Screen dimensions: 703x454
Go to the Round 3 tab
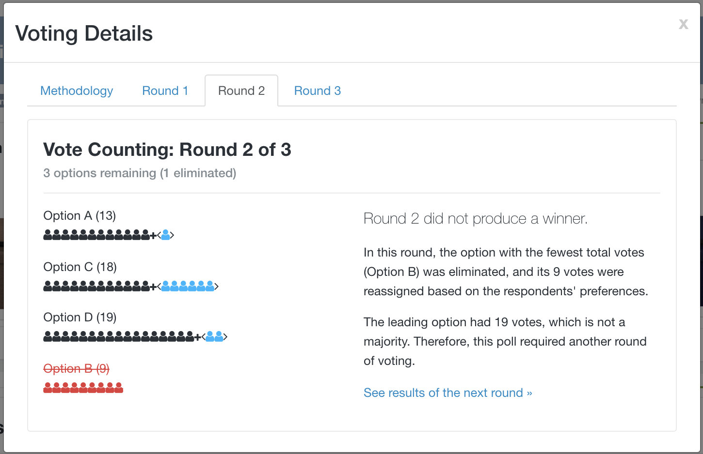pyautogui.click(x=318, y=91)
